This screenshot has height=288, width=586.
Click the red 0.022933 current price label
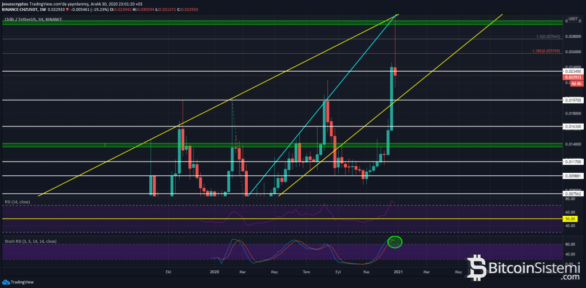pos(573,77)
